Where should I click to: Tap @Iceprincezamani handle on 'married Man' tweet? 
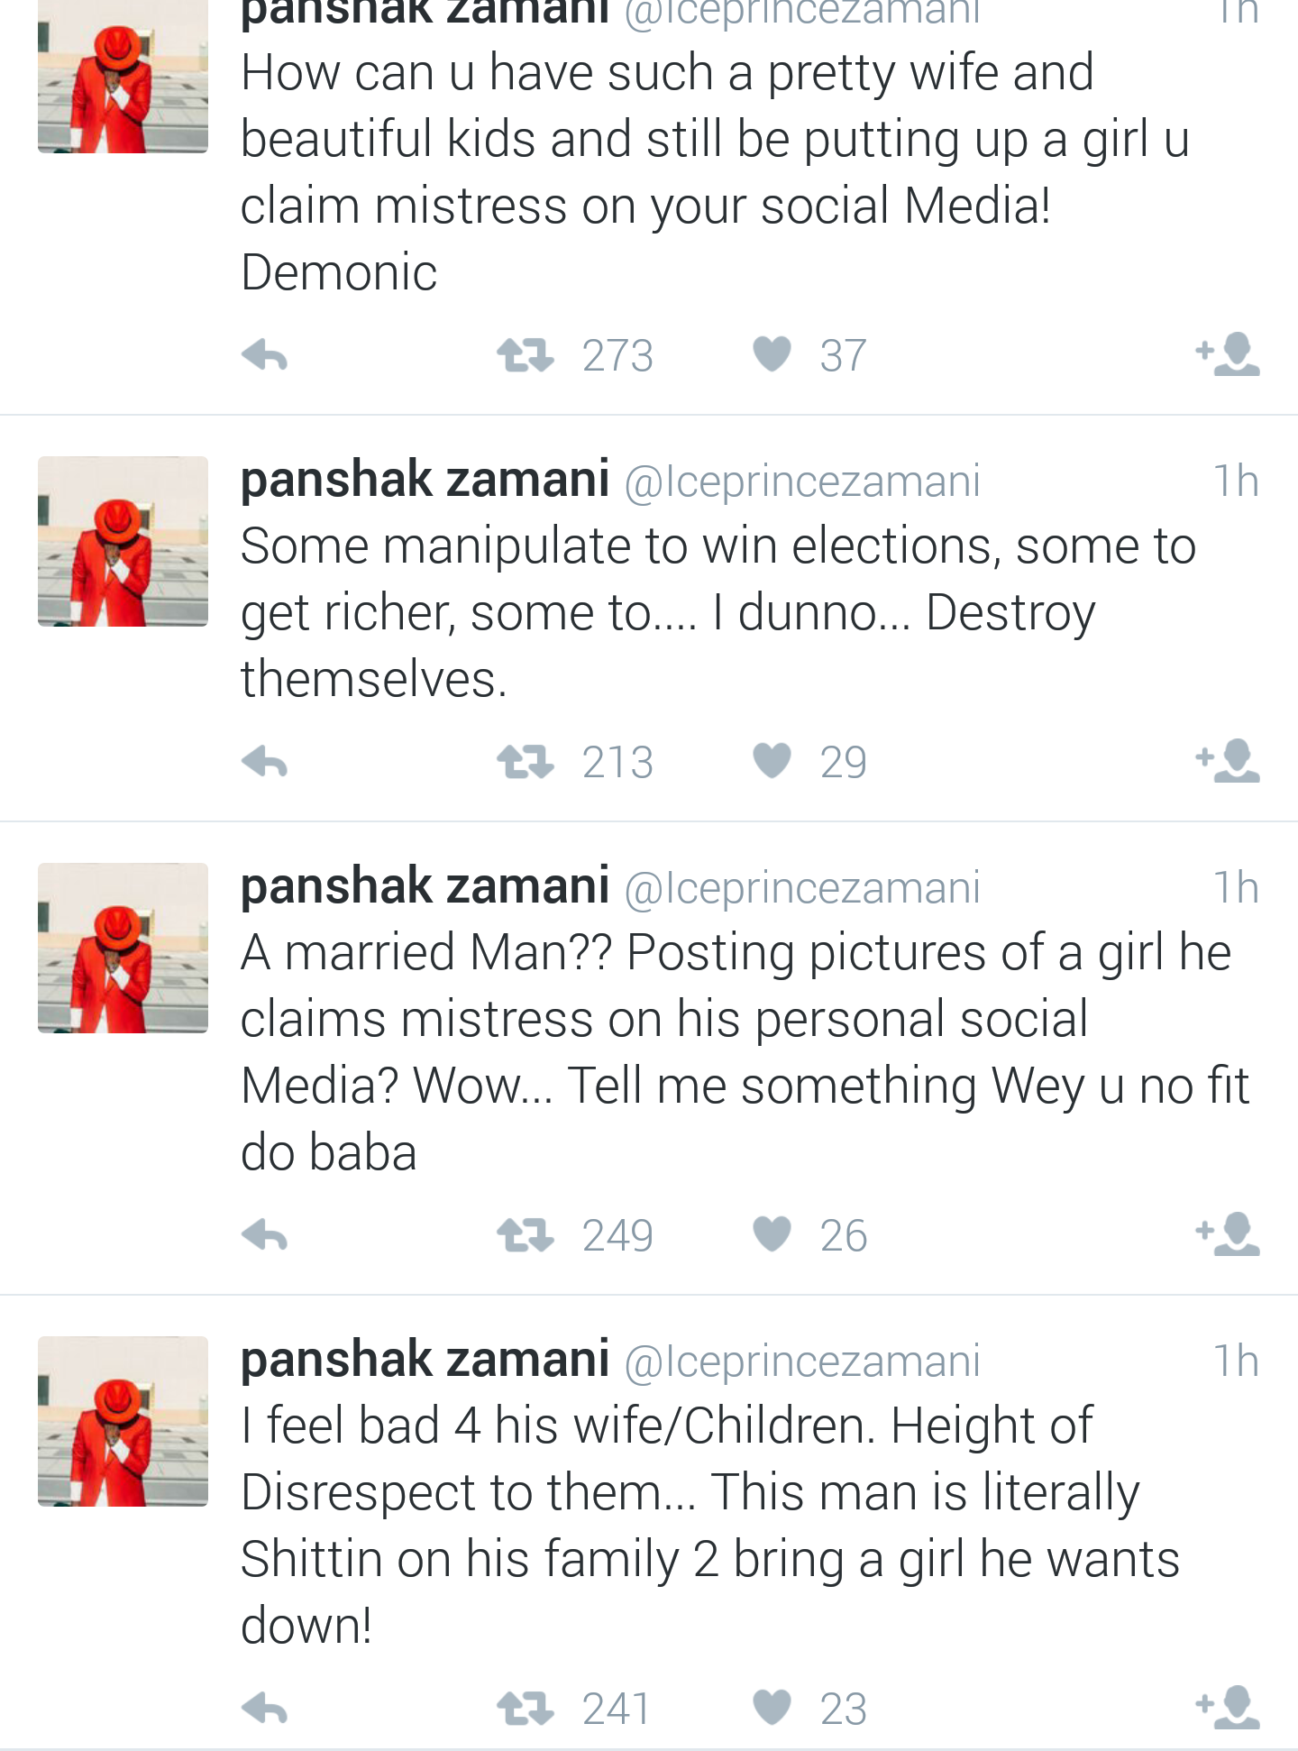802,888
